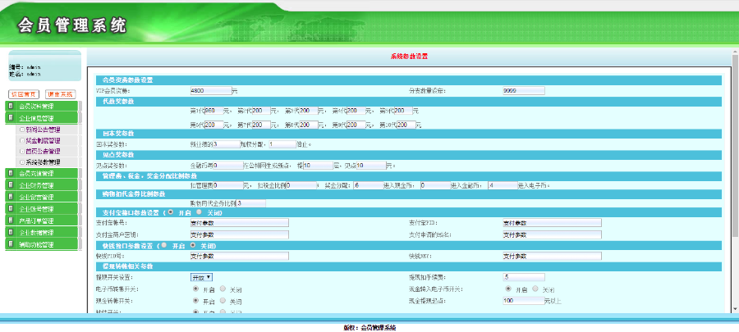The image size is (739, 332).
Task: Click the vertical scrollbar thumb
Action: point(735,145)
